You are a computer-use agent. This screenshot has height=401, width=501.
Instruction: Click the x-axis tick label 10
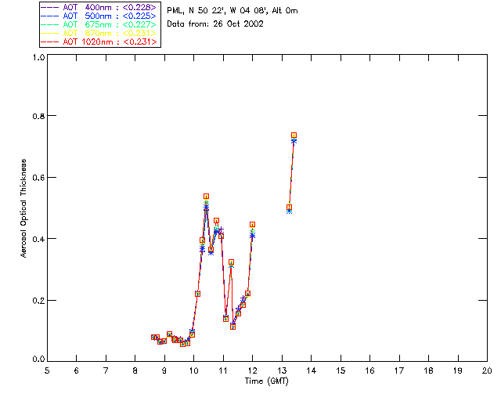pyautogui.click(x=193, y=370)
